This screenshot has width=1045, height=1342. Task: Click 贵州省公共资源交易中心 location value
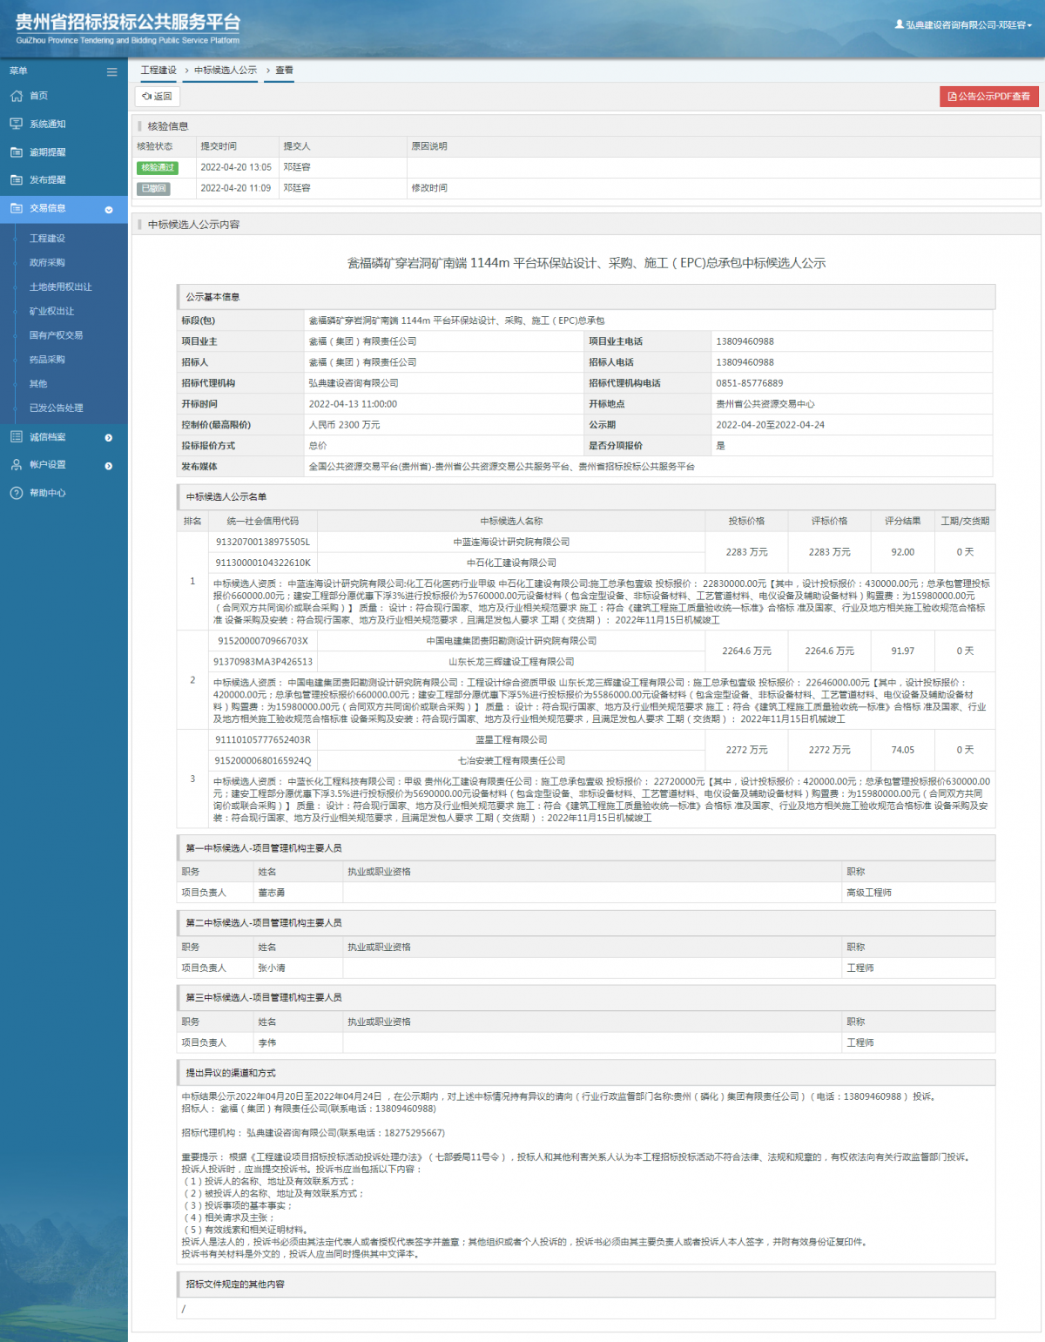point(765,404)
